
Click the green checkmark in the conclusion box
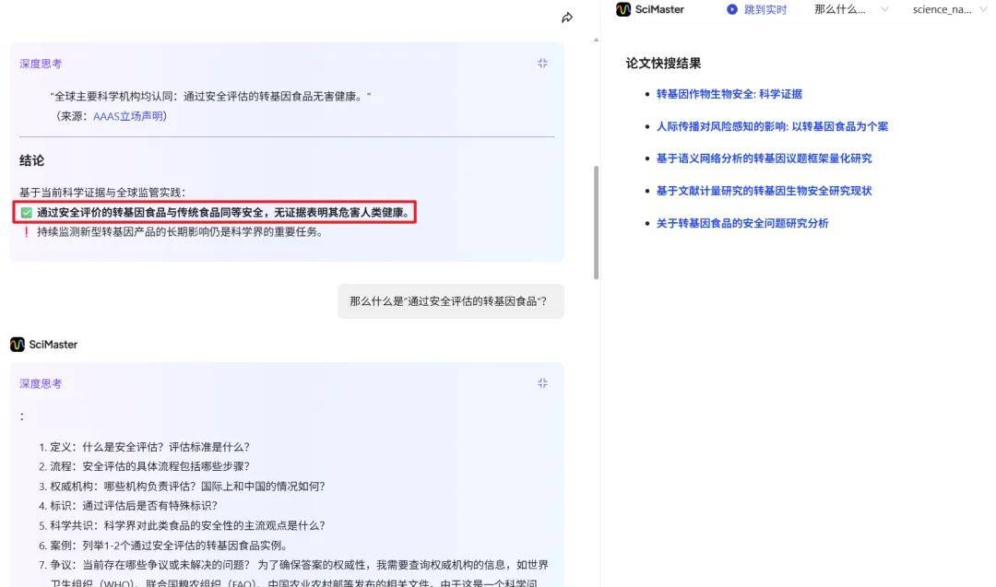[26, 212]
